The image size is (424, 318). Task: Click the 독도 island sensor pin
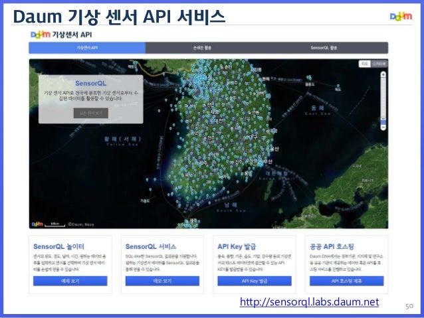pyautogui.click(x=338, y=86)
